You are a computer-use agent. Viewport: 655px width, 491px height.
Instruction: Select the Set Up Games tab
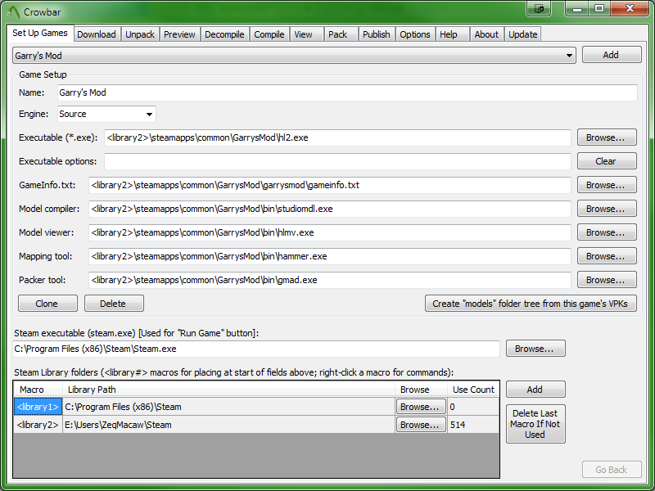(x=40, y=33)
